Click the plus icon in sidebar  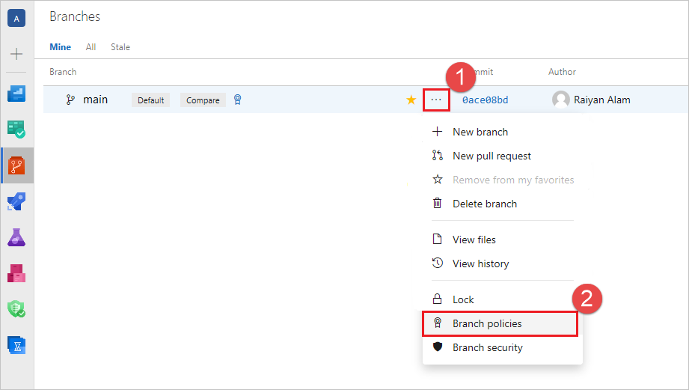coord(16,54)
